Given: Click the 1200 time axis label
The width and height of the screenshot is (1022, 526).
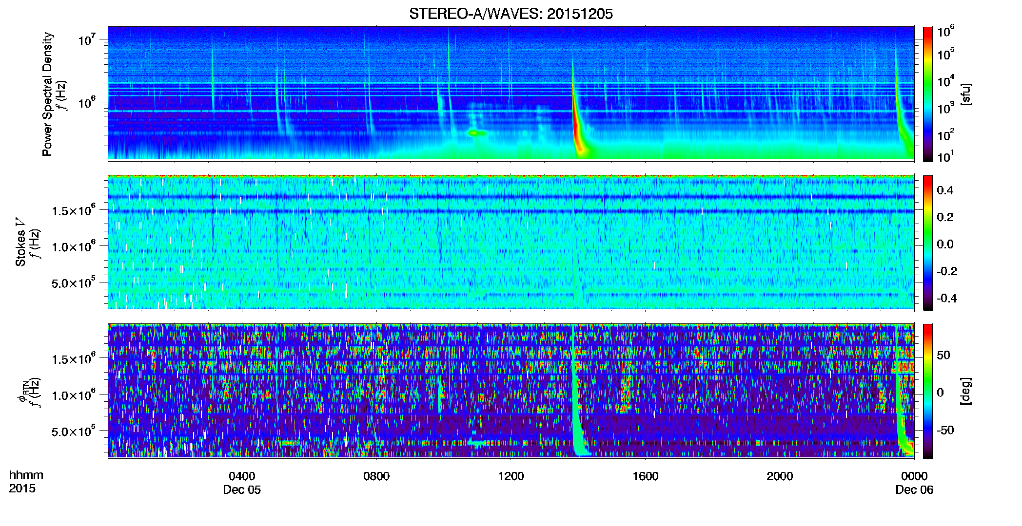Looking at the screenshot, I should pyautogui.click(x=511, y=476).
